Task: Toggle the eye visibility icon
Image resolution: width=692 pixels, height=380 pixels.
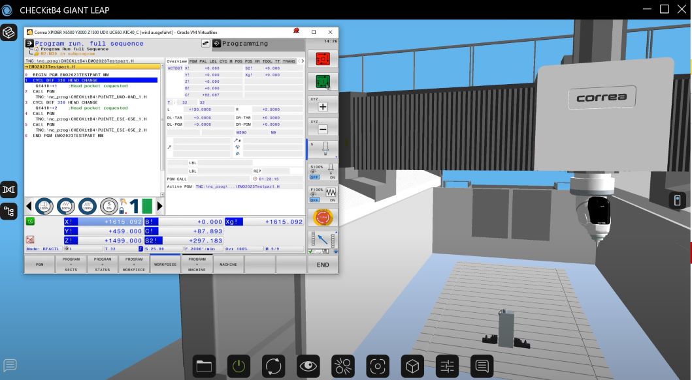Action: pos(308,367)
